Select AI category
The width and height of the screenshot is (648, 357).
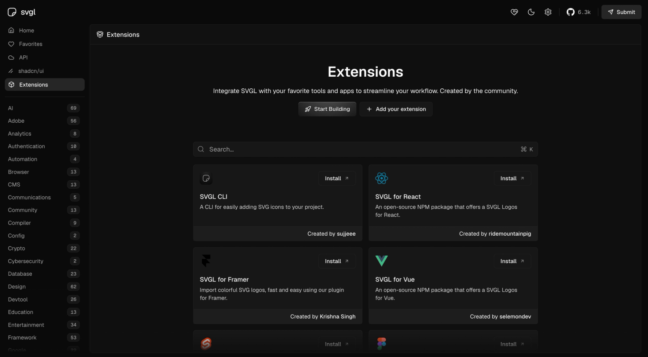(44, 108)
